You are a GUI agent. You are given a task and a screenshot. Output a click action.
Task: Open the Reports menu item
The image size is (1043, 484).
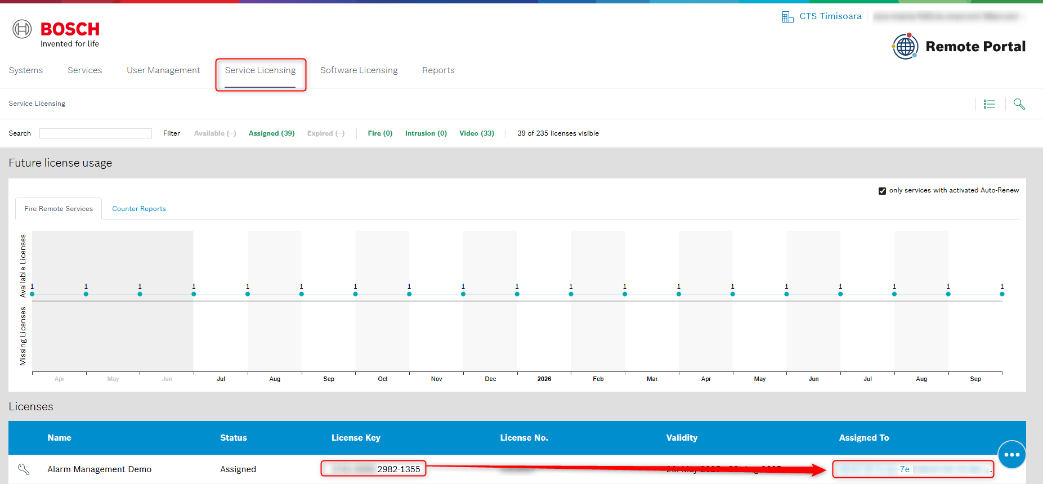coord(438,70)
